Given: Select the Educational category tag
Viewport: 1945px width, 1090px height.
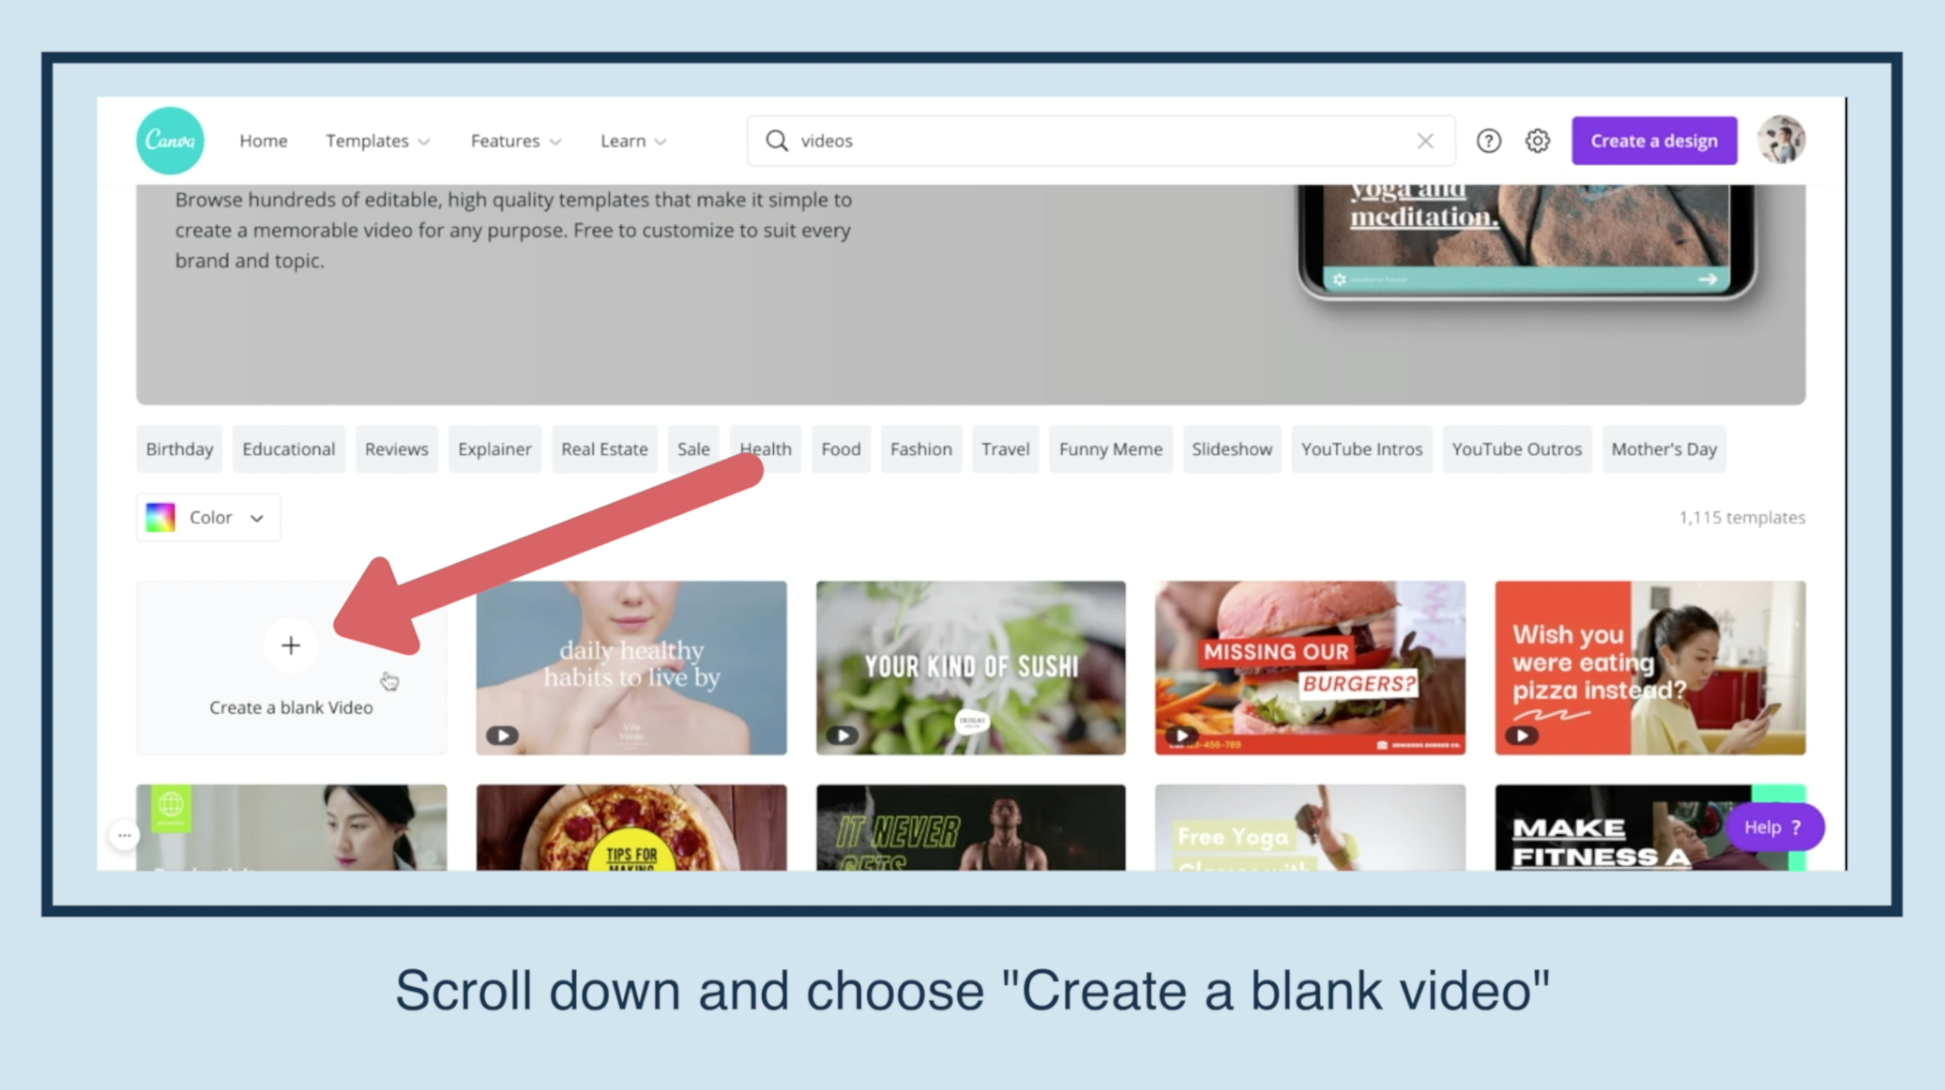Looking at the screenshot, I should click(288, 449).
